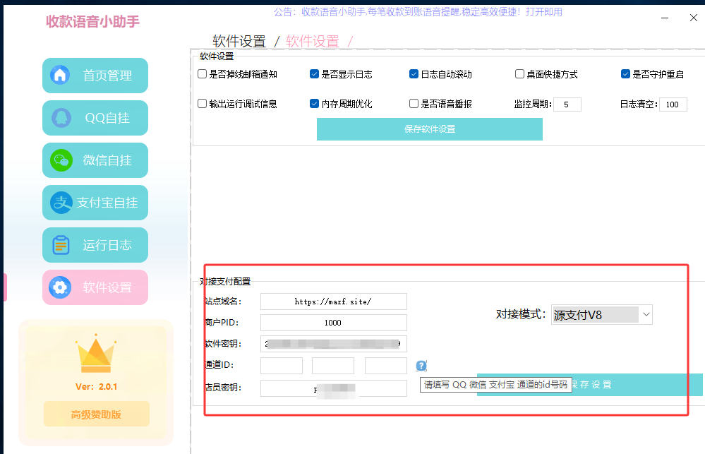Click the 软件密钥 input field

(x=334, y=344)
